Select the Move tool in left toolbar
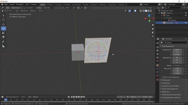 [x=4, y=24]
